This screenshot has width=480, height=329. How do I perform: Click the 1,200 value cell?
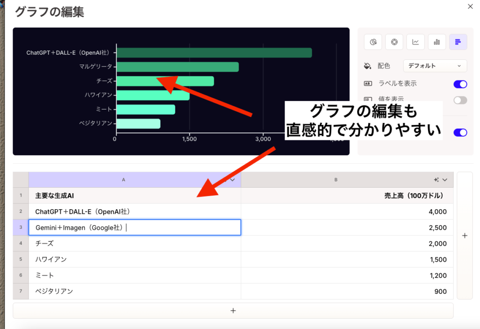pos(347,275)
